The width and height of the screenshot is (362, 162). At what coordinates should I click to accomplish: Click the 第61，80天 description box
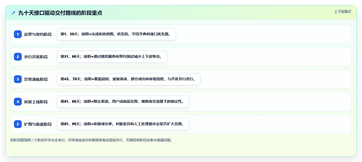[x=123, y=102]
